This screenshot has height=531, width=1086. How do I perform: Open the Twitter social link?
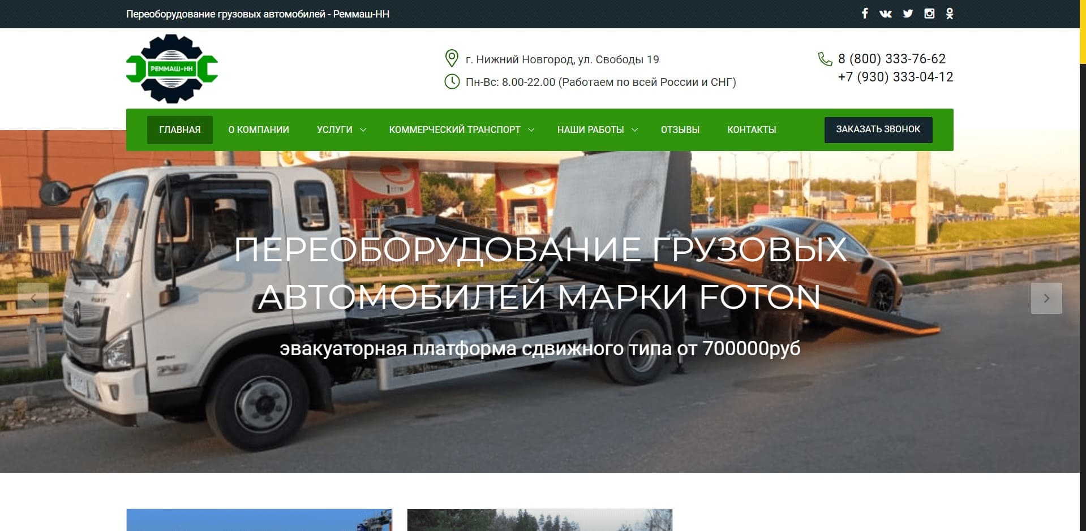pos(908,14)
